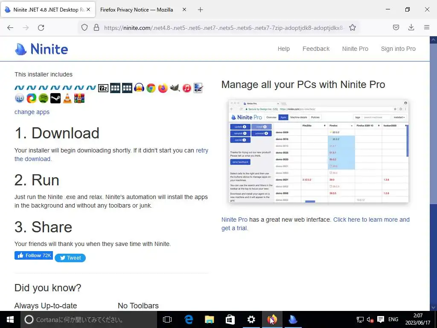This screenshot has height=328, width=437.
Task: Click the Ninite Pro interface screenshot
Action: point(318,151)
